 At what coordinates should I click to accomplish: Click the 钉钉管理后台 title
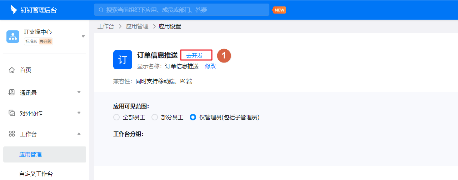point(39,10)
